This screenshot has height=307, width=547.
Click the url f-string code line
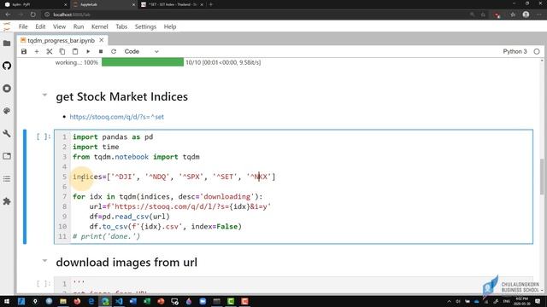(180, 206)
